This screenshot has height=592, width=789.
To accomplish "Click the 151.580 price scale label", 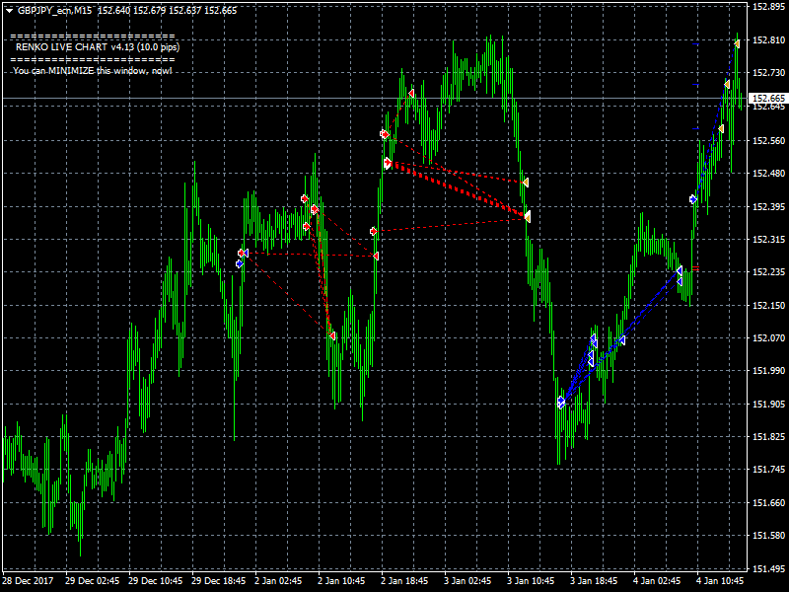I will [x=768, y=535].
